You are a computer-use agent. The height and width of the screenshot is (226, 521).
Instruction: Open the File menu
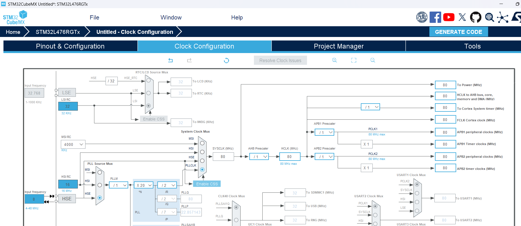click(x=95, y=17)
